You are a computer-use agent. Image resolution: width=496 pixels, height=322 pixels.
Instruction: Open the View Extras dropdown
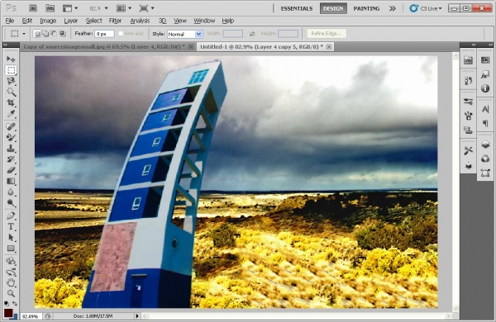tap(70, 8)
